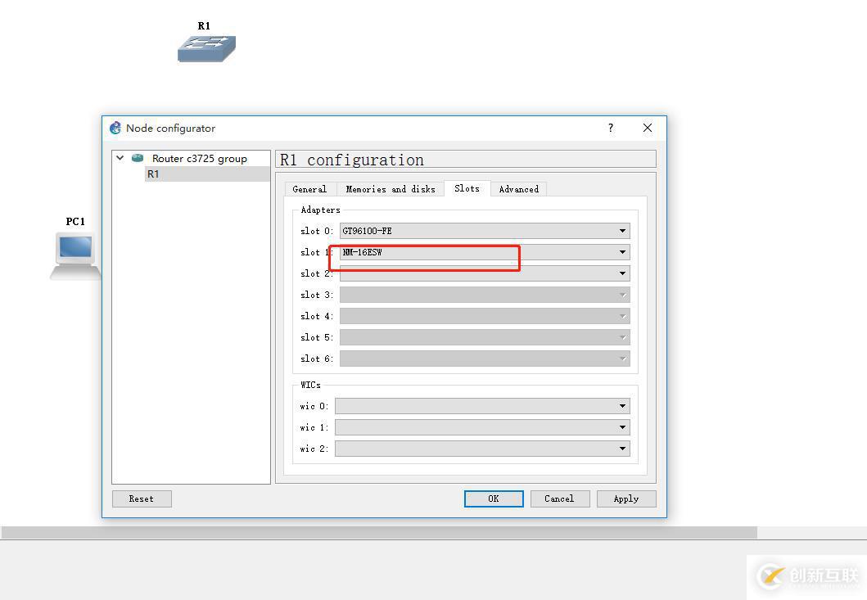Screen dimensions: 867x600
Task: Open the wic 2 dropdown
Action: coord(482,449)
